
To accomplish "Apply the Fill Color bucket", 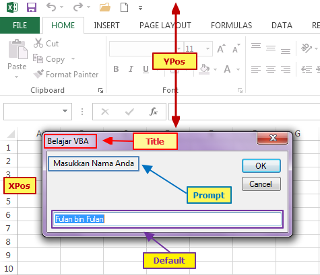I will 205,69.
